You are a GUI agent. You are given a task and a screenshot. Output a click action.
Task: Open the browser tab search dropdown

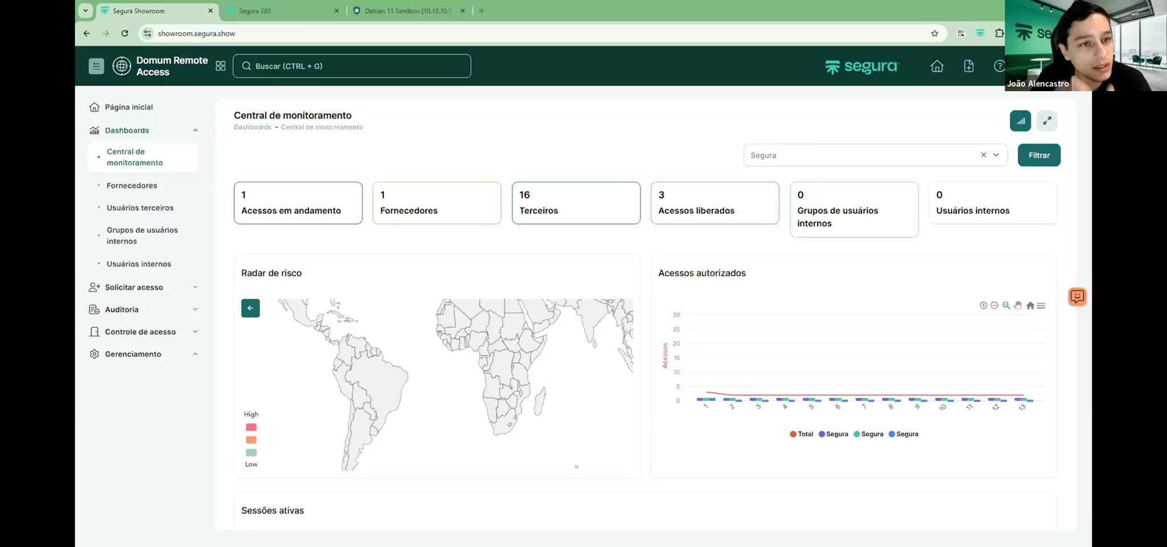click(x=85, y=11)
